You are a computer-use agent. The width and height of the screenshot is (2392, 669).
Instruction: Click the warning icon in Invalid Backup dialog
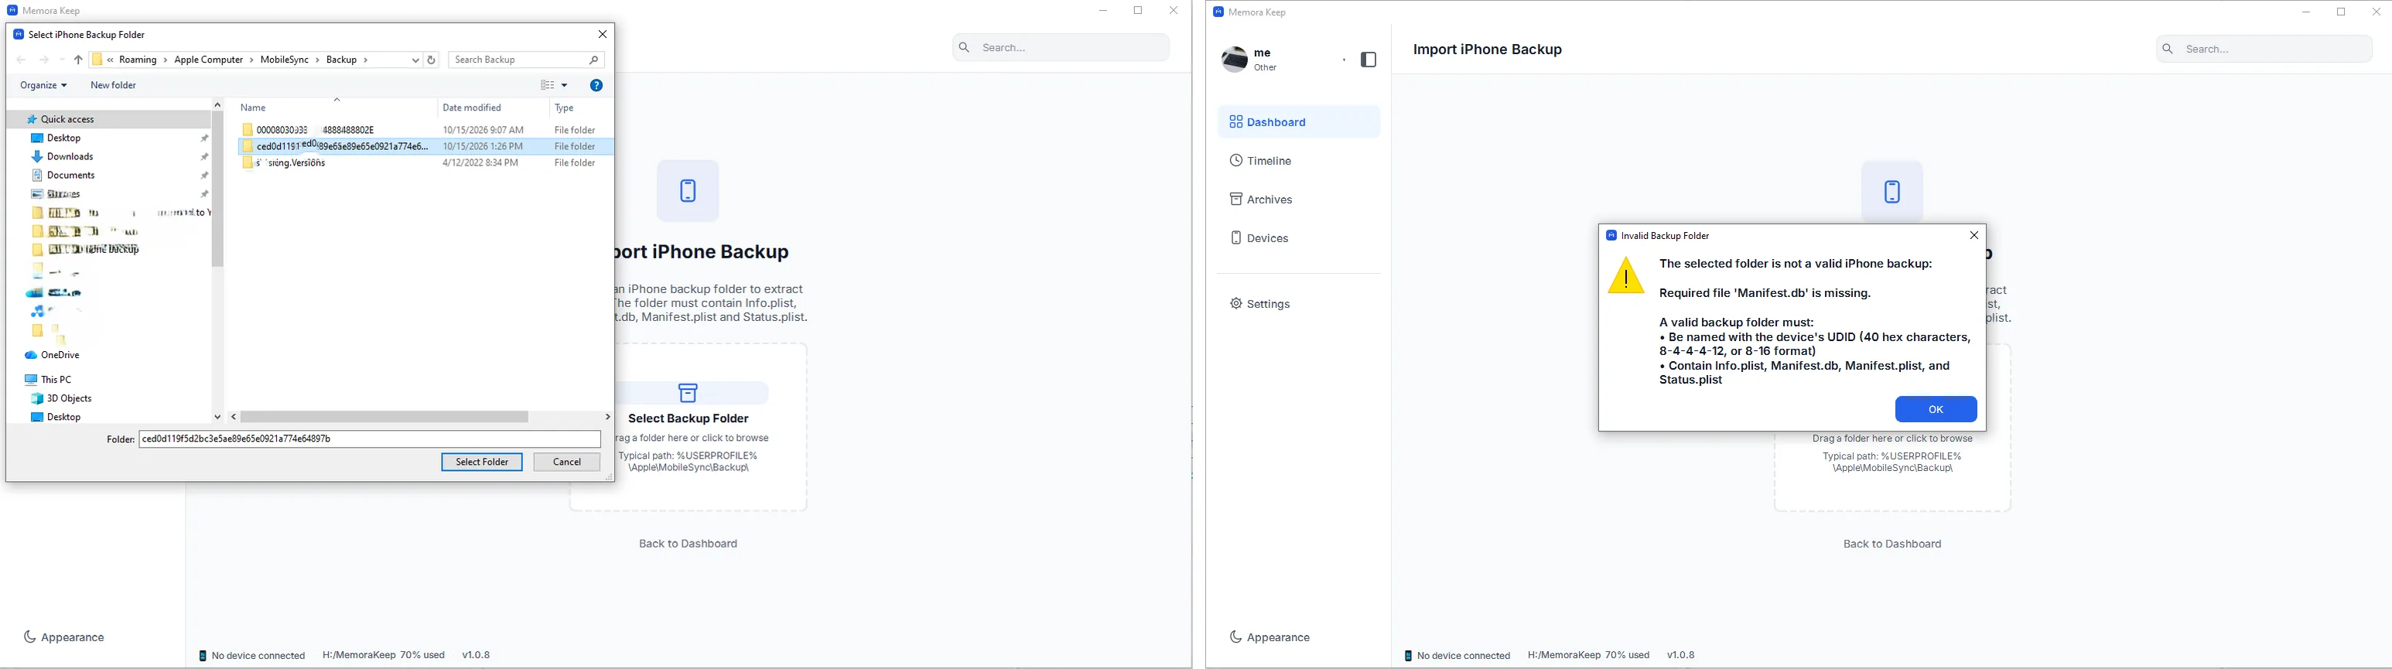pos(1626,275)
